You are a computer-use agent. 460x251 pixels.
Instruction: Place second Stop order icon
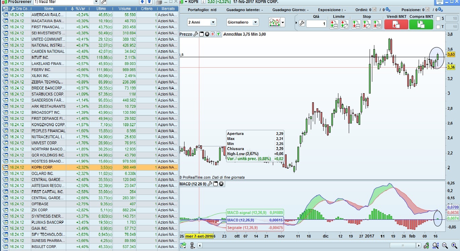[367, 24]
